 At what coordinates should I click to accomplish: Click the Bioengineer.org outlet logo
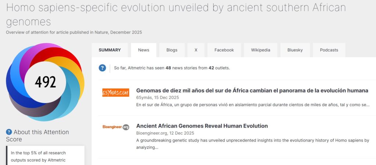pos(116,127)
